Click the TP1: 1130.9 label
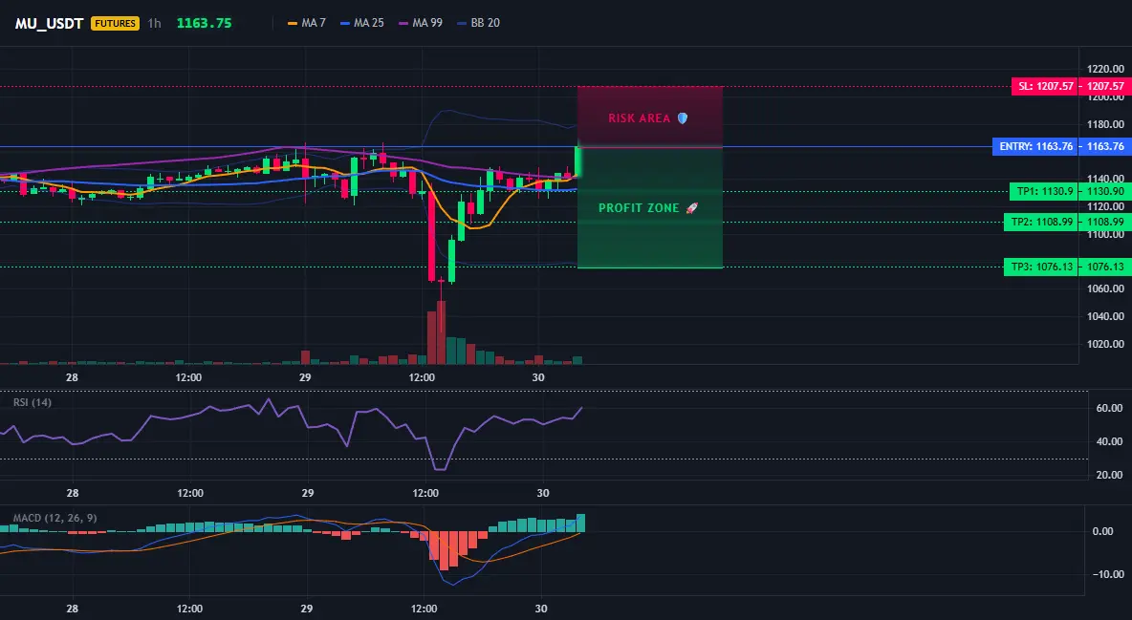Viewport: 1132px width, 620px height. click(x=1044, y=192)
